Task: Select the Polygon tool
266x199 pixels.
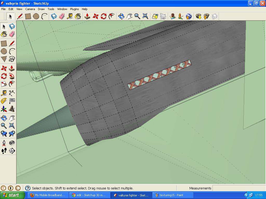Action: point(4,59)
